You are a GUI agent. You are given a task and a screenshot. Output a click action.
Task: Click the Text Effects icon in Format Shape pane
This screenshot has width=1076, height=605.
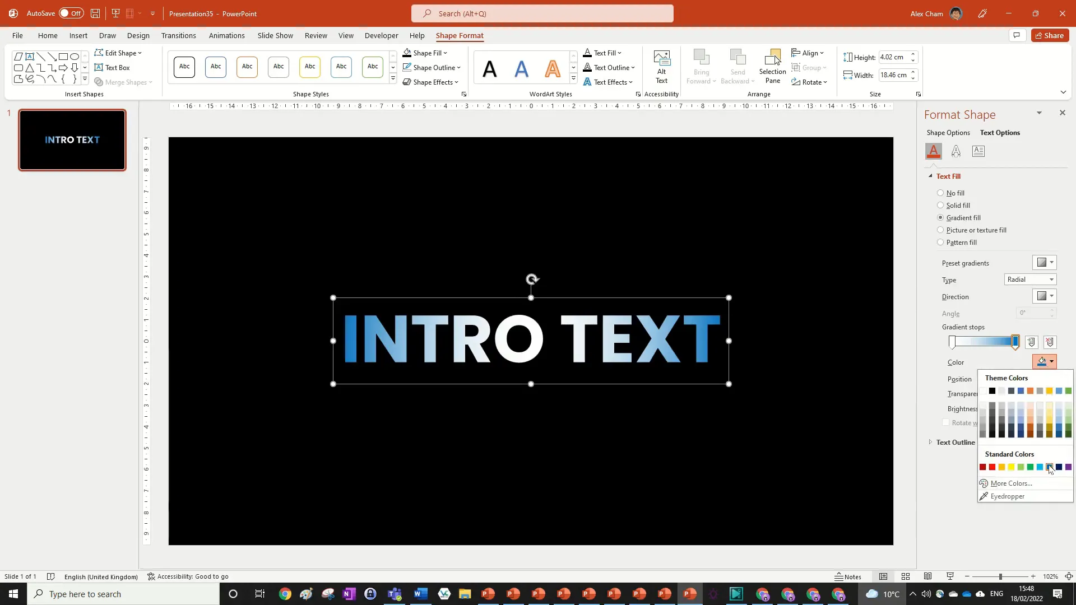pos(956,151)
